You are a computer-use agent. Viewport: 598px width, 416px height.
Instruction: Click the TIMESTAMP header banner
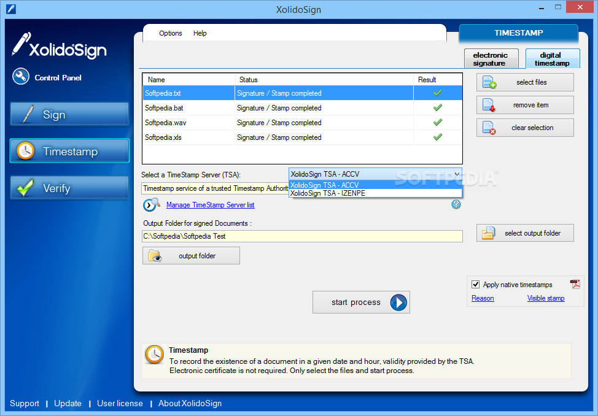point(519,33)
